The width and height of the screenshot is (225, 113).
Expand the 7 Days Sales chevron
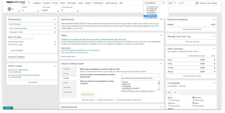pos(58,11)
